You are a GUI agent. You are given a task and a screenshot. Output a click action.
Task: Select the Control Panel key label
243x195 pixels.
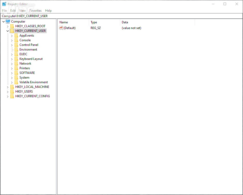[x=29, y=45]
